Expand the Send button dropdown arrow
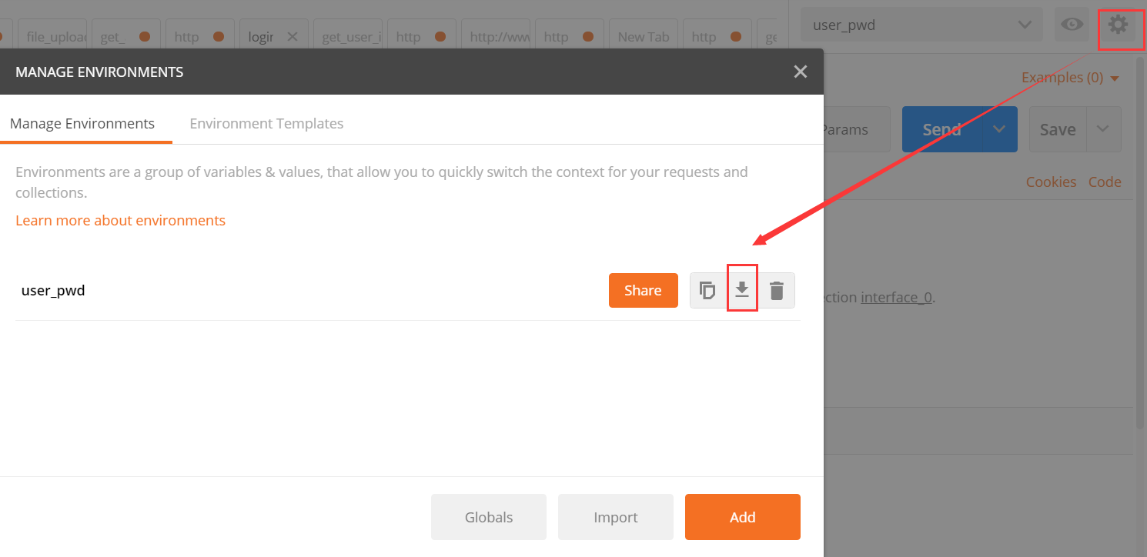Image resolution: width=1147 pixels, height=557 pixels. [999, 129]
